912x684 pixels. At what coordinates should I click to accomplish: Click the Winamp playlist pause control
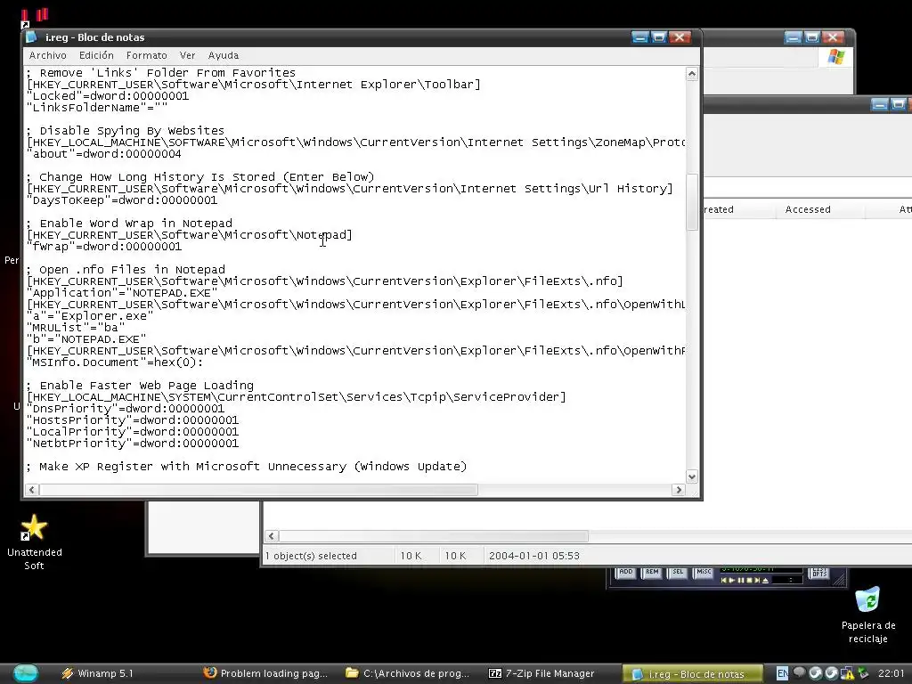741,581
